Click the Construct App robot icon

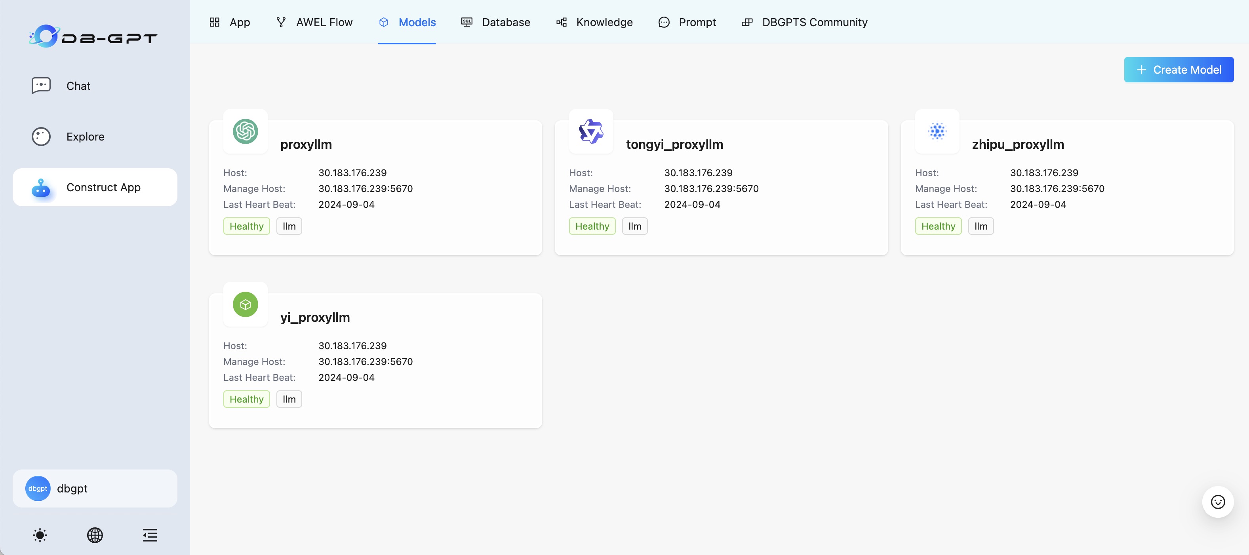pyautogui.click(x=41, y=188)
